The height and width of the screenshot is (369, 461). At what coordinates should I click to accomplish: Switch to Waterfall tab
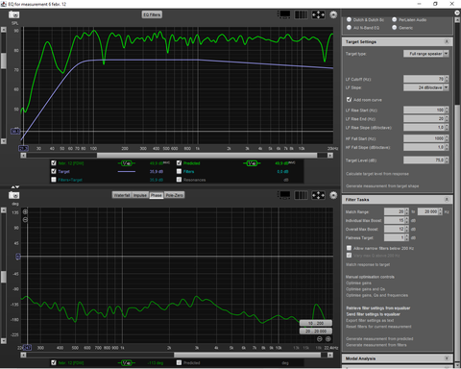click(x=122, y=195)
